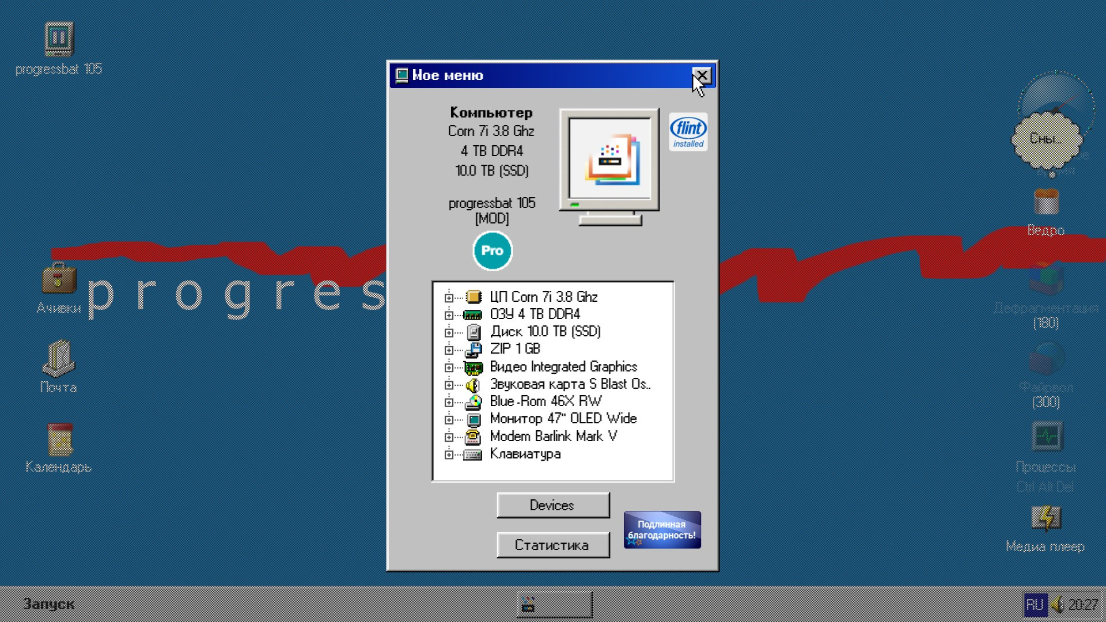1106x622 pixels.
Task: Switch the RU language indicator in the tray
Action: tap(1035, 604)
